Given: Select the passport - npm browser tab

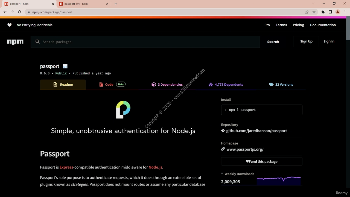Looking at the screenshot, I should [x=29, y=4].
